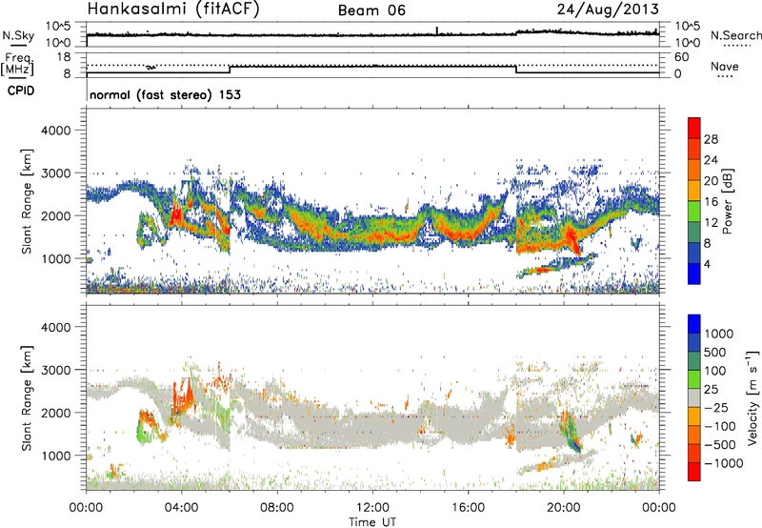Click the 16:00 time axis label
Image resolution: width=762 pixels, height=528 pixels.
click(468, 508)
